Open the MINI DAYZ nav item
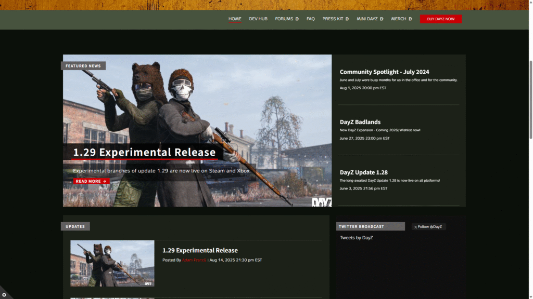The width and height of the screenshot is (533, 299). coord(367,19)
